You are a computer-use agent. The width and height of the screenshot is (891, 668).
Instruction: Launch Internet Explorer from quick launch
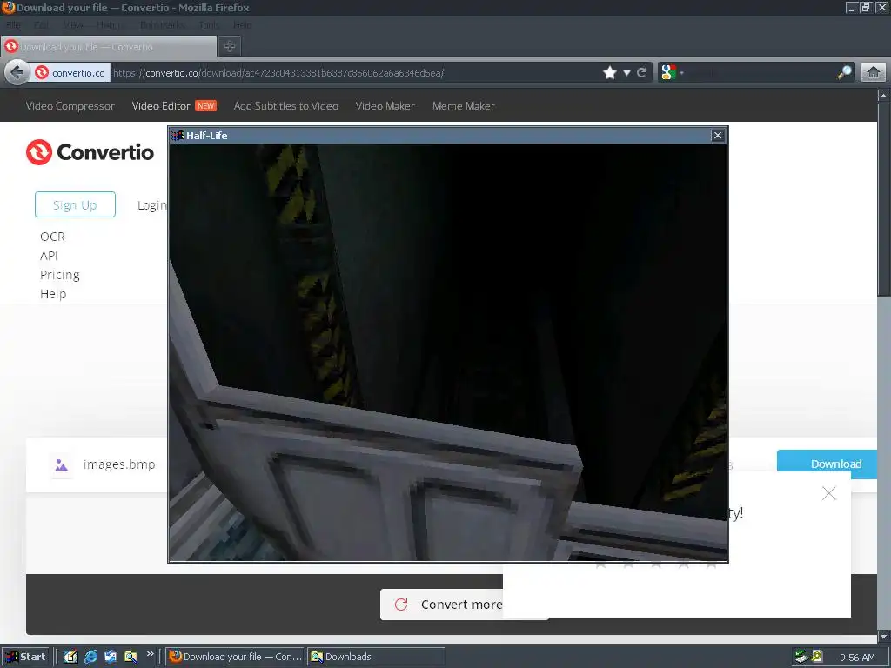click(90, 657)
